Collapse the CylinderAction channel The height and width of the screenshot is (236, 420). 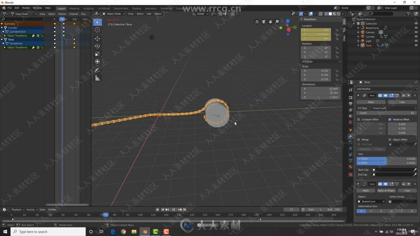coord(4,32)
